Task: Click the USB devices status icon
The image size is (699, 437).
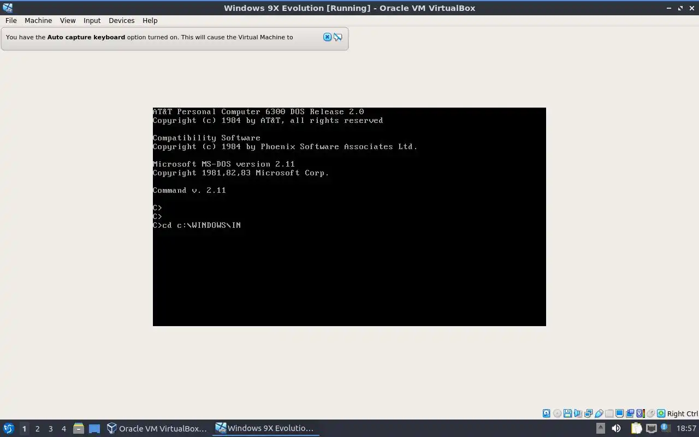Action: click(599, 414)
